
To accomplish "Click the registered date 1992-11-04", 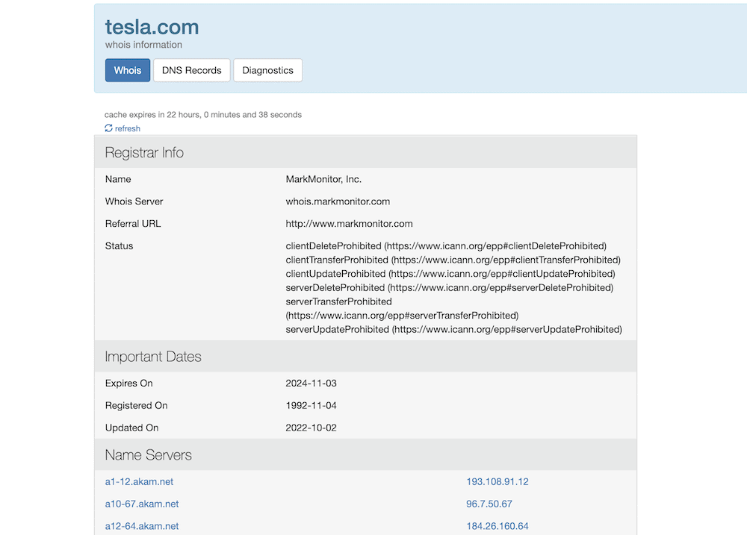I will [x=311, y=405].
